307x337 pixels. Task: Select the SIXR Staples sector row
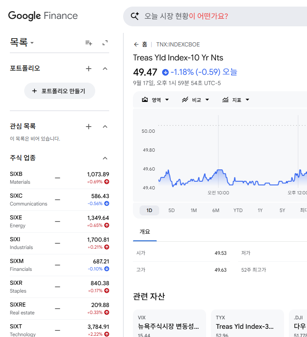pos(60,287)
